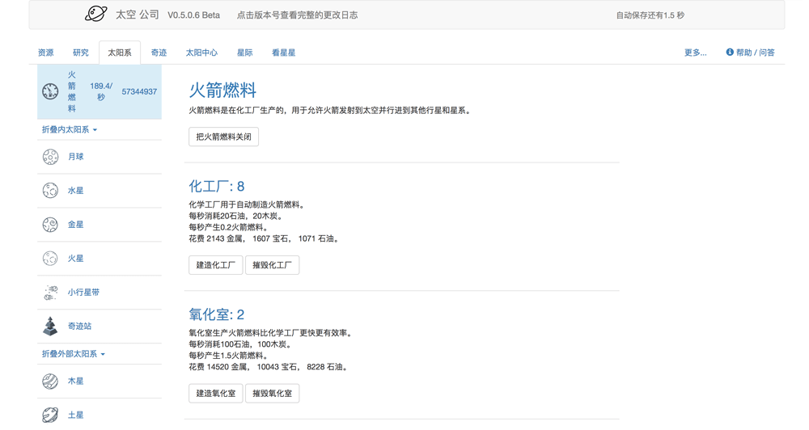809x430 pixels.
Task: Open the 太阳中心 tab
Action: [x=201, y=53]
